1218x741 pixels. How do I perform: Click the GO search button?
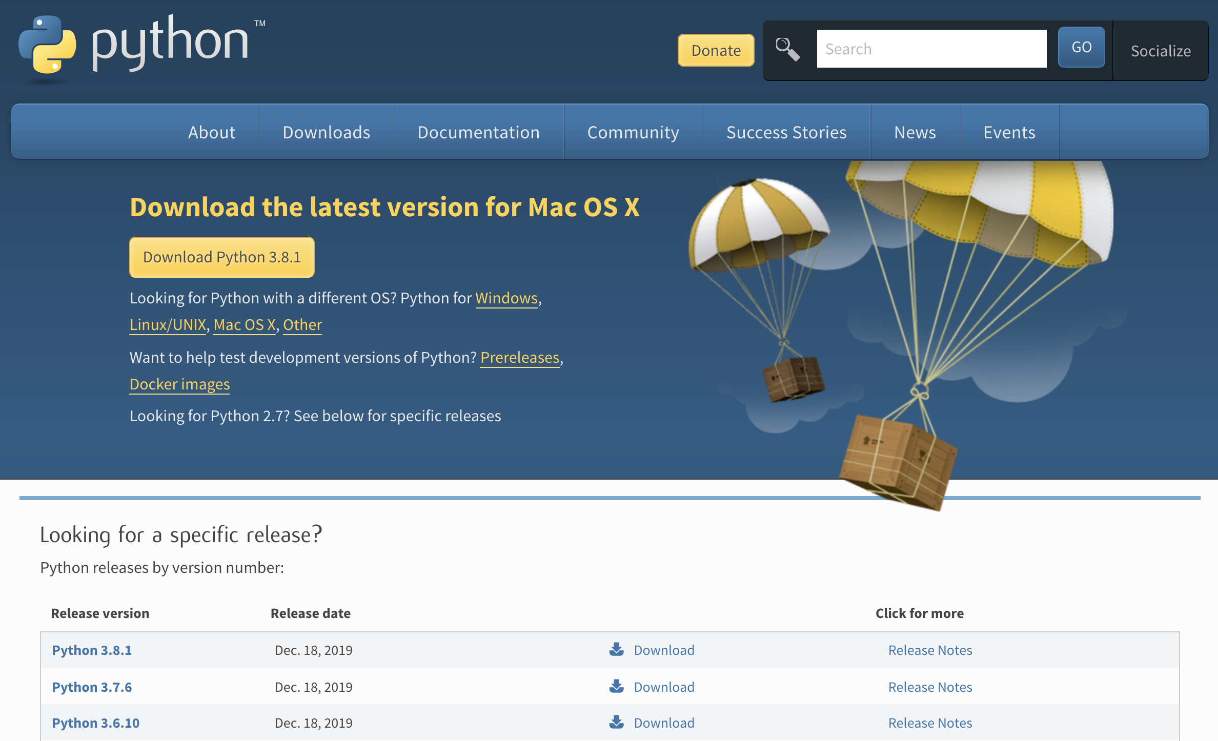point(1082,47)
